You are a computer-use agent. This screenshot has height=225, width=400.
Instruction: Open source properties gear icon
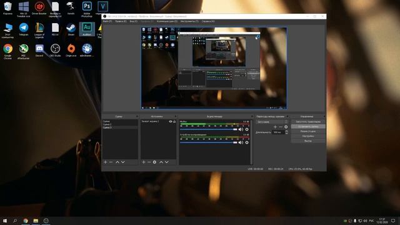(154, 162)
